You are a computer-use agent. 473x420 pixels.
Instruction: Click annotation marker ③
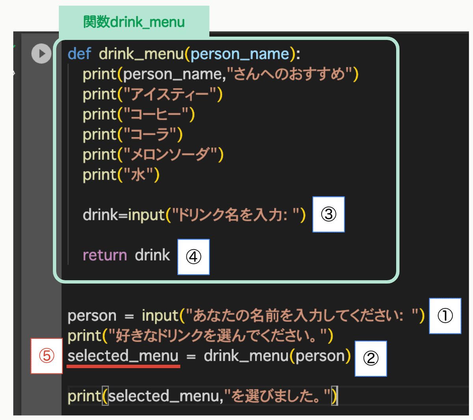[x=328, y=215]
